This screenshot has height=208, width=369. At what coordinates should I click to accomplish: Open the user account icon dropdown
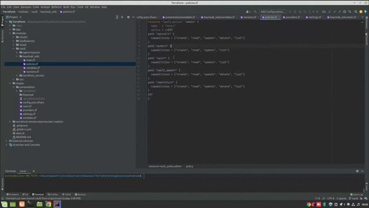pos(248,12)
